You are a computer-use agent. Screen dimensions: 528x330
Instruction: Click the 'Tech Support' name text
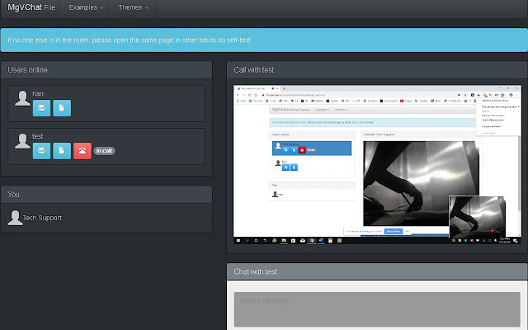click(42, 218)
